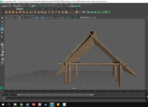Create a polygon pipe from the shelf

click(31, 12)
